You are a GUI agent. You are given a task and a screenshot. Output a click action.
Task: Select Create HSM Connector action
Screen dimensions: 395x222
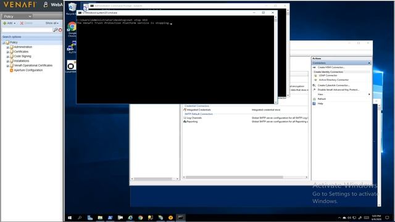pos(331,67)
